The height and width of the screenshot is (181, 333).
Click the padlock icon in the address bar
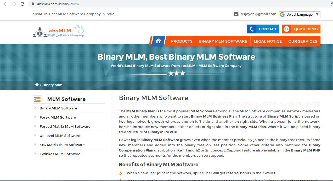pos(33,4)
